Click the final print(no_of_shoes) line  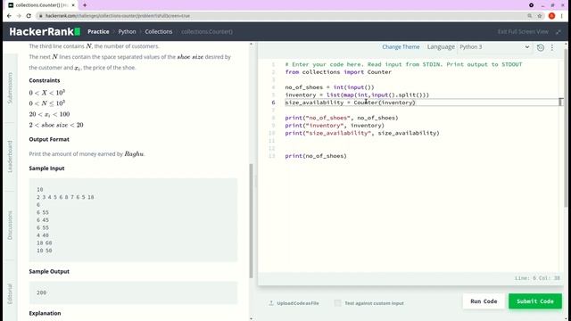pos(316,156)
